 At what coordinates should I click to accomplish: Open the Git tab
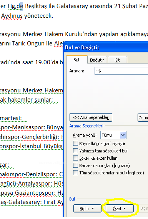pyautogui.click(x=117, y=60)
